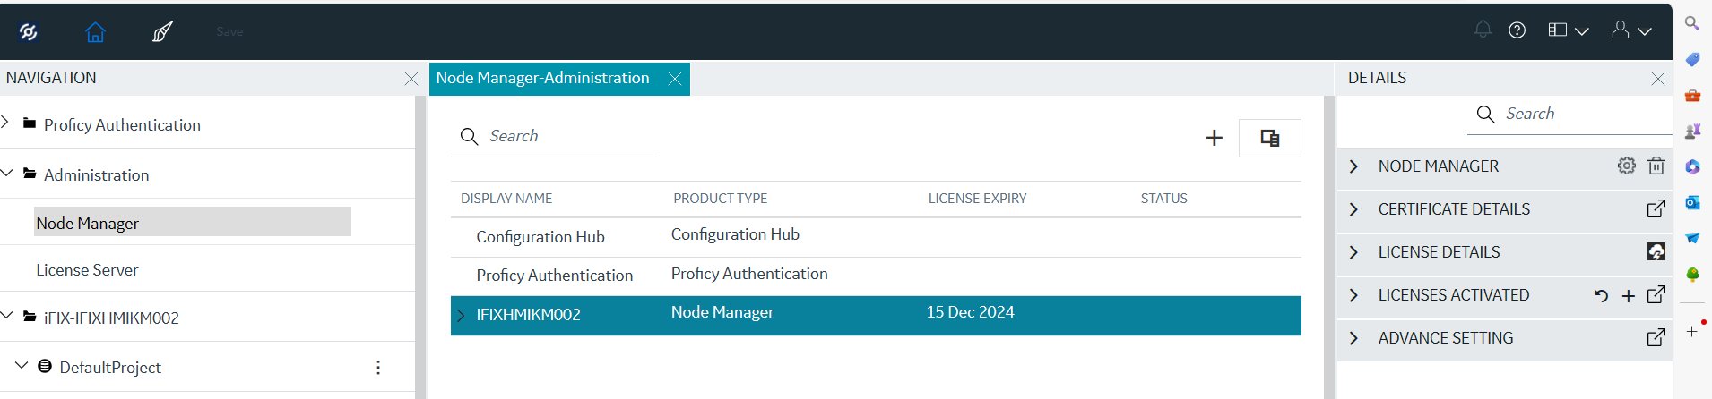Open the help question mark icon
The height and width of the screenshot is (399, 1712).
[1517, 30]
